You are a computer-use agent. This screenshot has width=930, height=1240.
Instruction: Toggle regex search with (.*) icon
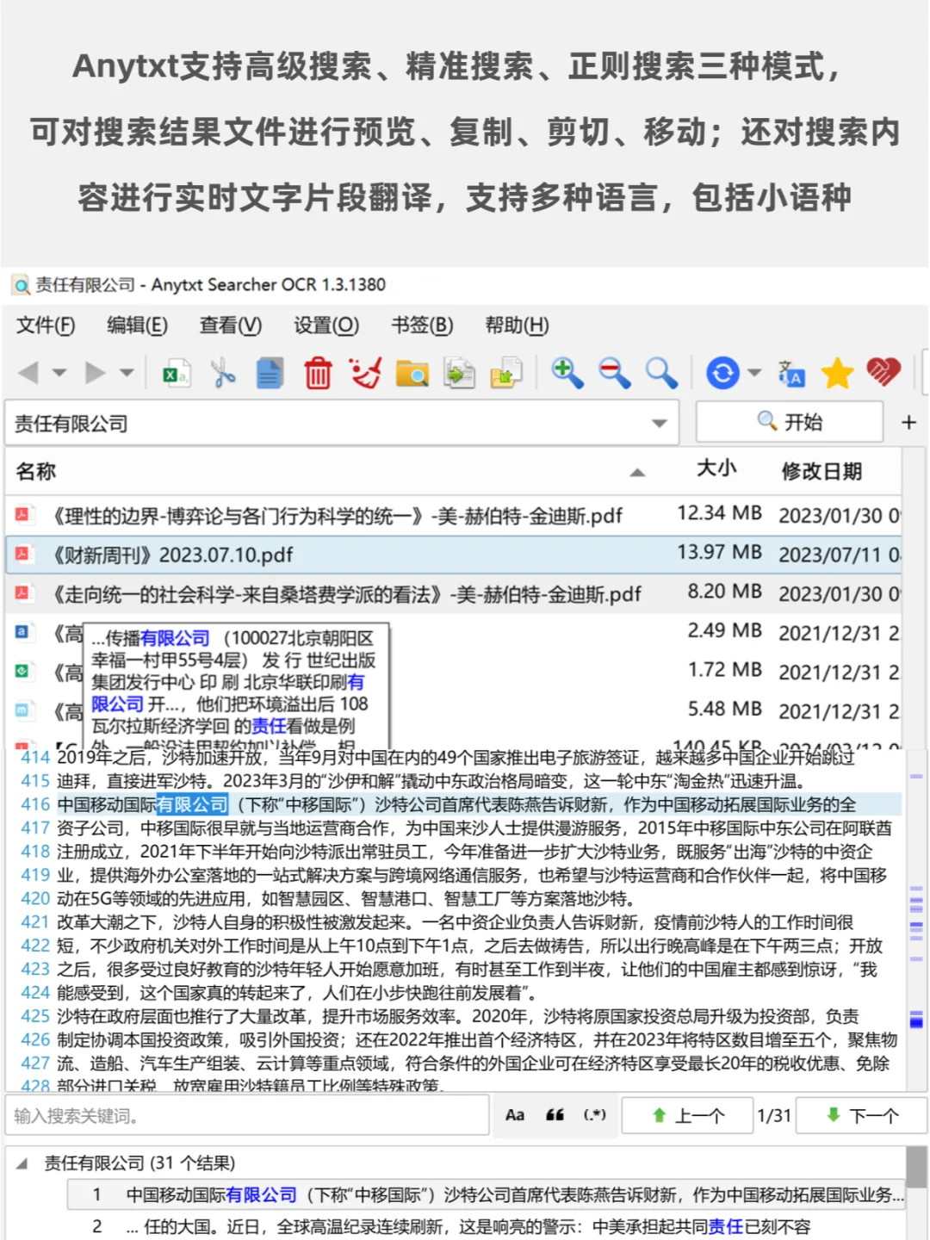pyautogui.click(x=595, y=1114)
